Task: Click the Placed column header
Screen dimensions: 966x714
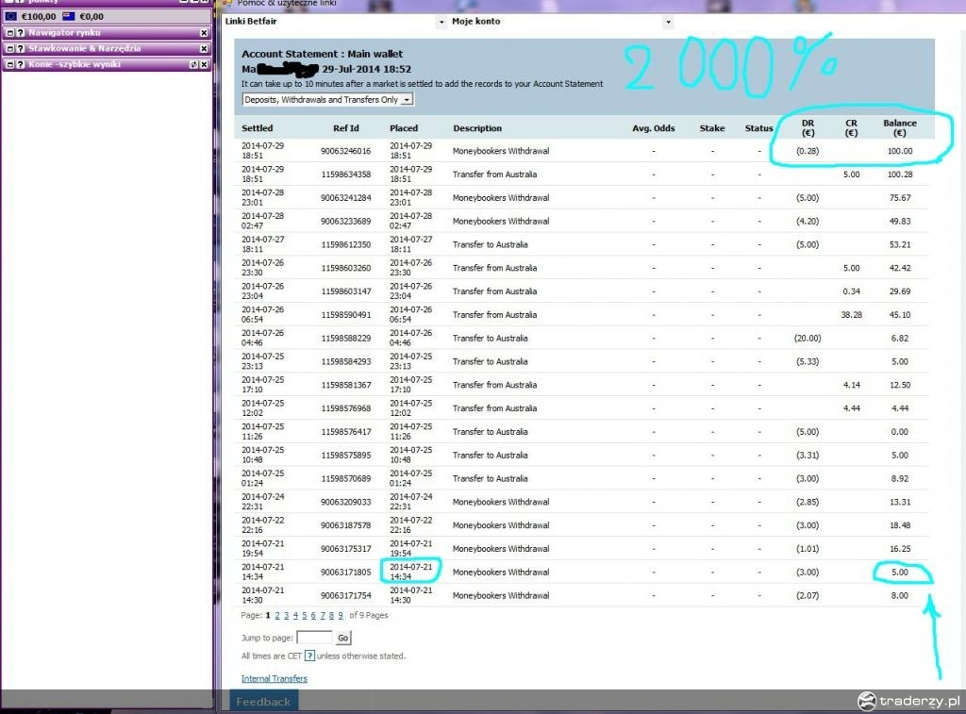Action: (404, 128)
